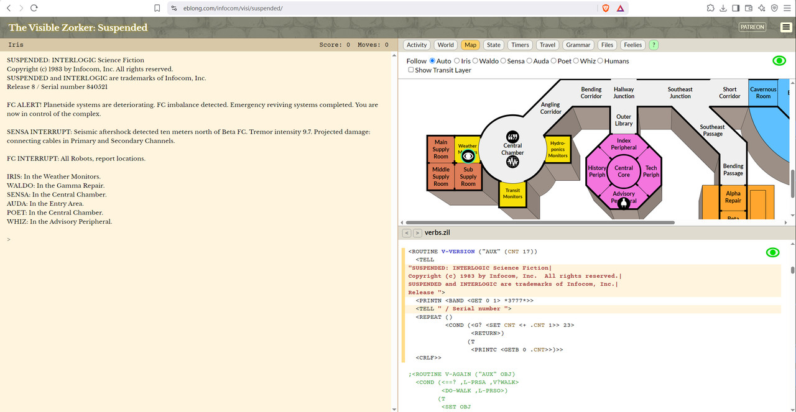Viewport: 796px width, 412px height.
Task: Open the Visible Zorker hamburger menu
Action: (x=786, y=27)
